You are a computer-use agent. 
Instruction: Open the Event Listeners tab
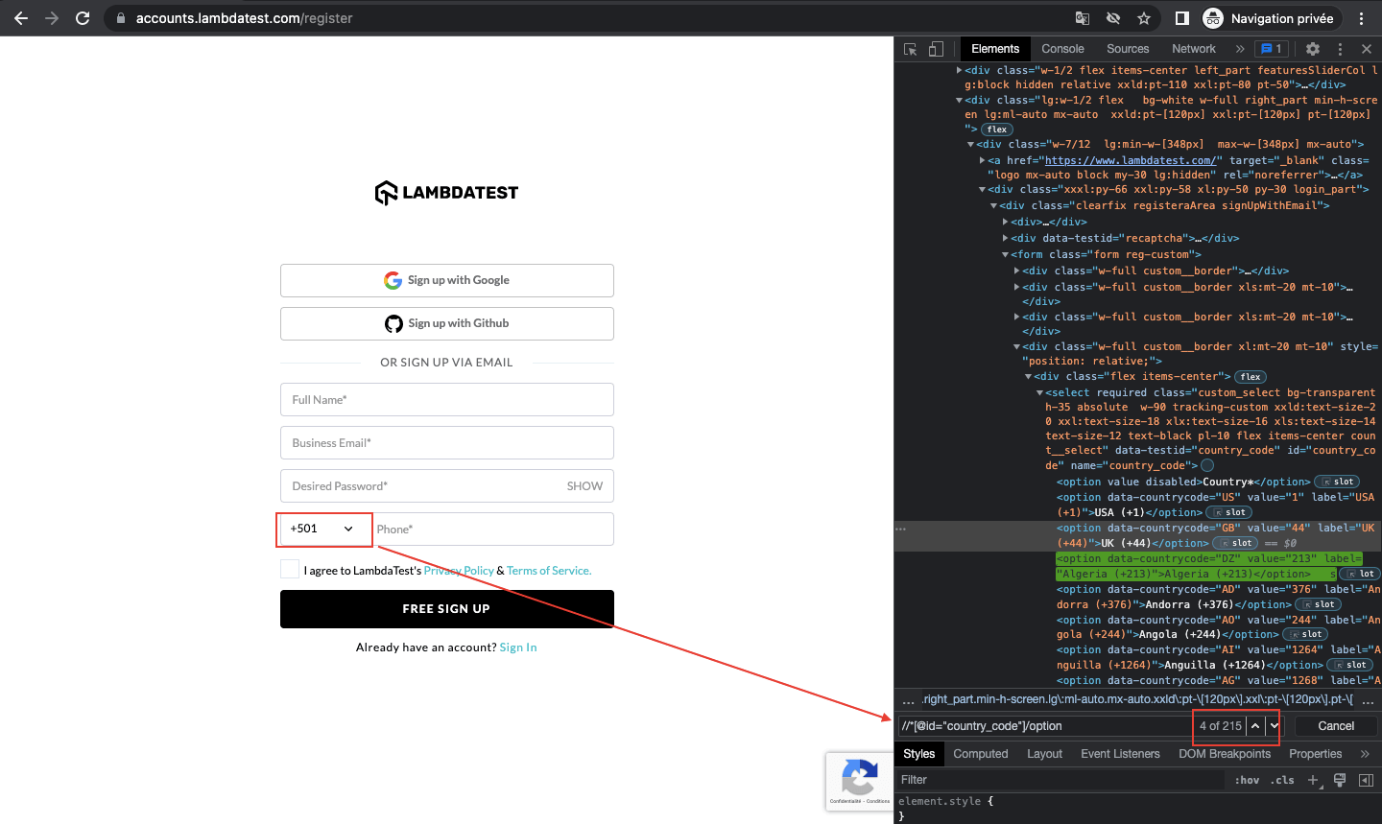pyautogui.click(x=1120, y=753)
